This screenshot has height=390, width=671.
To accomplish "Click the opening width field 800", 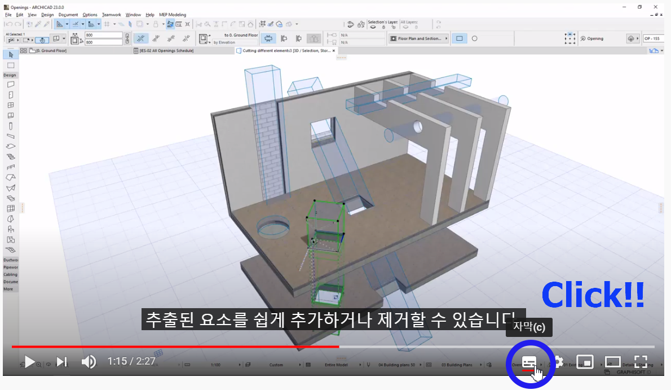I will pos(104,35).
